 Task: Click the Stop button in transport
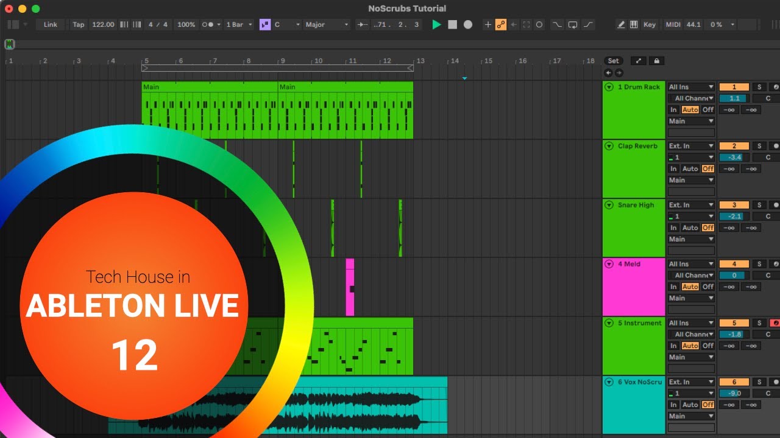[x=452, y=24]
